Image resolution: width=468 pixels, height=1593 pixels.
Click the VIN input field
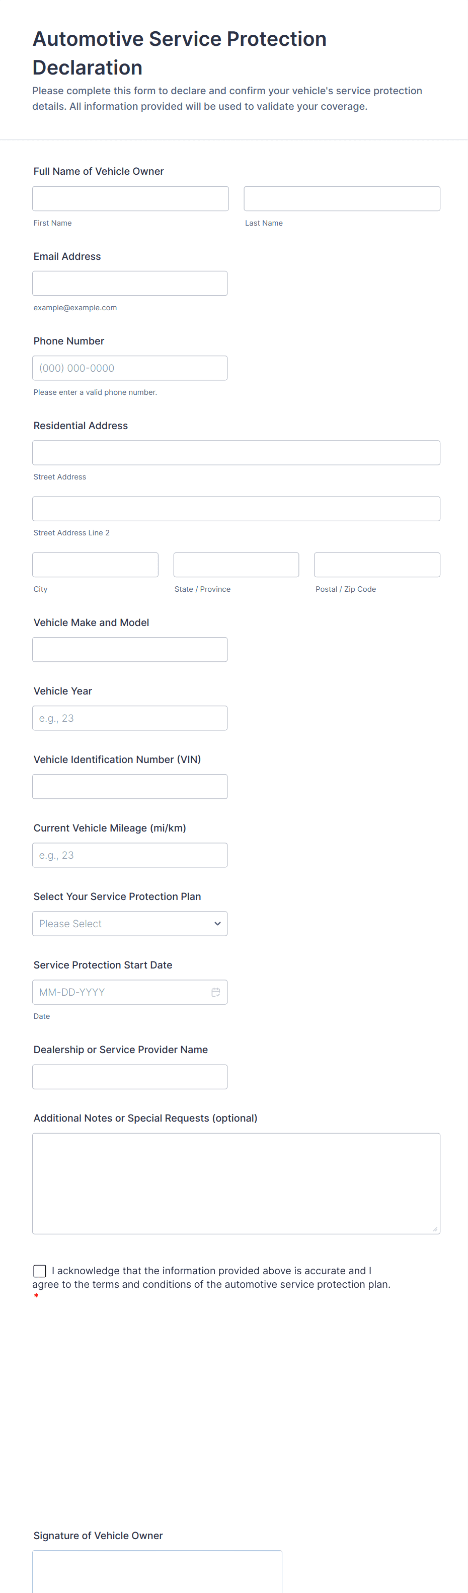(130, 787)
